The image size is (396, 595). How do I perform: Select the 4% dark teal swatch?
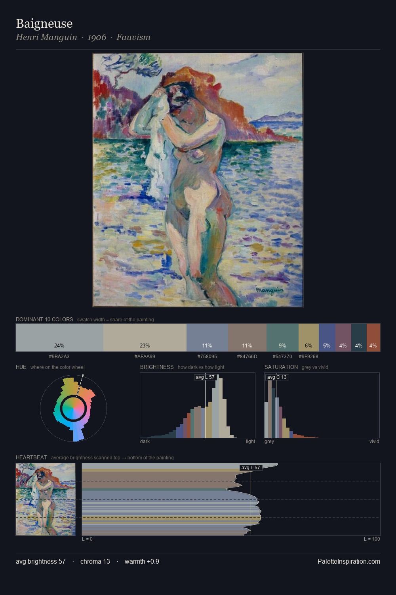click(x=359, y=338)
